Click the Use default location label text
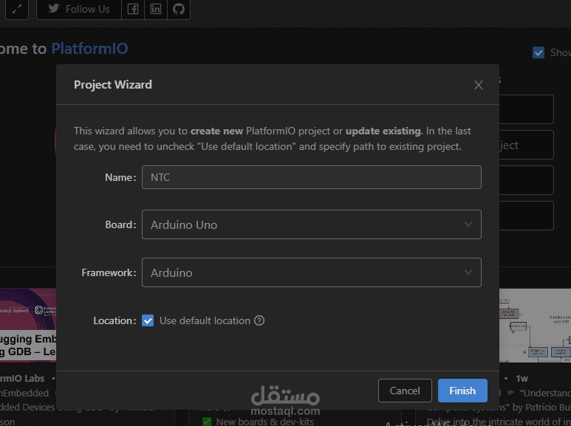The image size is (571, 426). 205,320
